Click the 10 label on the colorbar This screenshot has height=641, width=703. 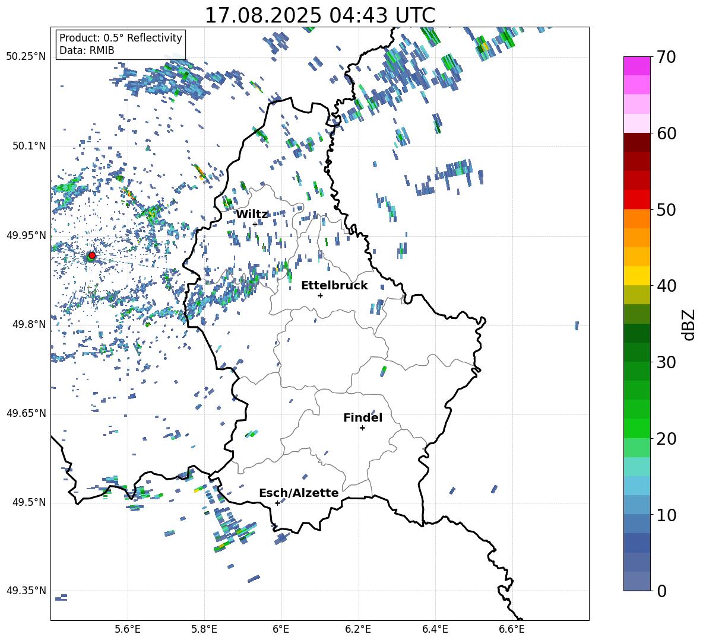tap(666, 515)
